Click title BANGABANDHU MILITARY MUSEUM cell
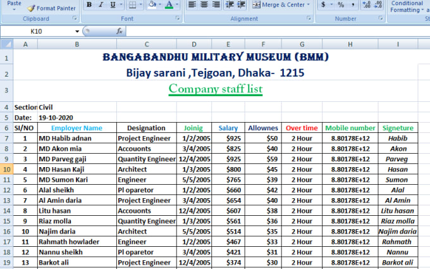The height and width of the screenshot is (269, 430). (216, 57)
